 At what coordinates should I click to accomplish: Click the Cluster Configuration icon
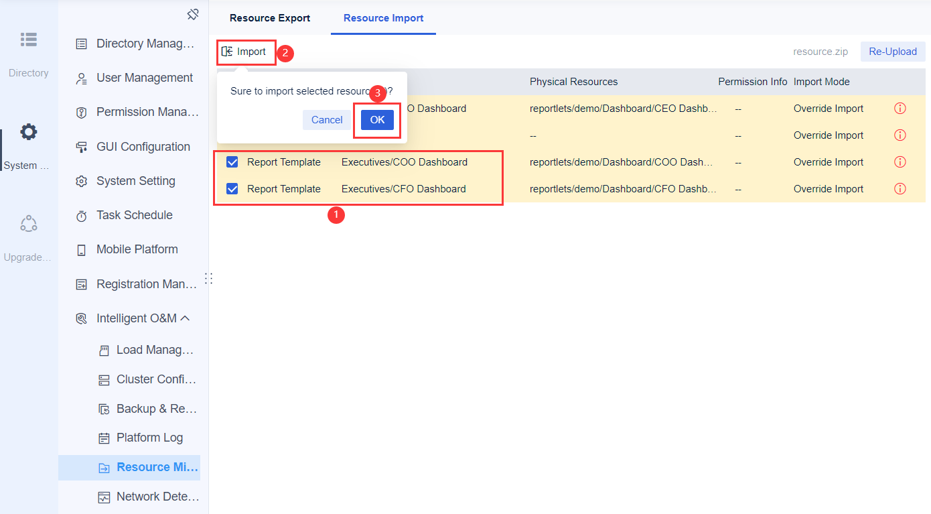point(104,380)
